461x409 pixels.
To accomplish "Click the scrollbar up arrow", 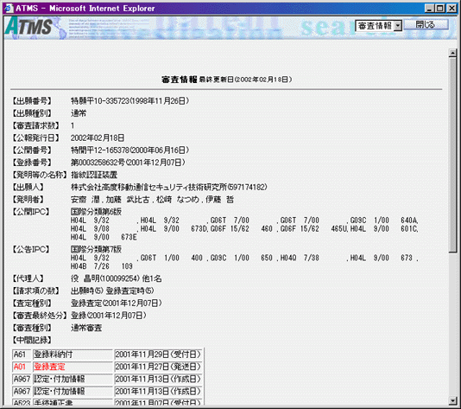I will coord(452,53).
